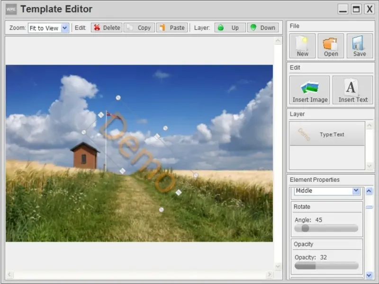
Task: Select the Type:Text layer entry
Action: click(x=327, y=134)
